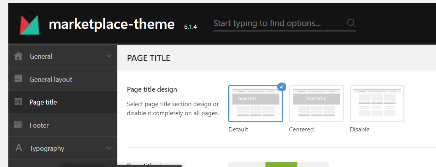This screenshot has height=167, width=436.
Task: Select the Default page title design thumbnail
Action: pos(256,104)
